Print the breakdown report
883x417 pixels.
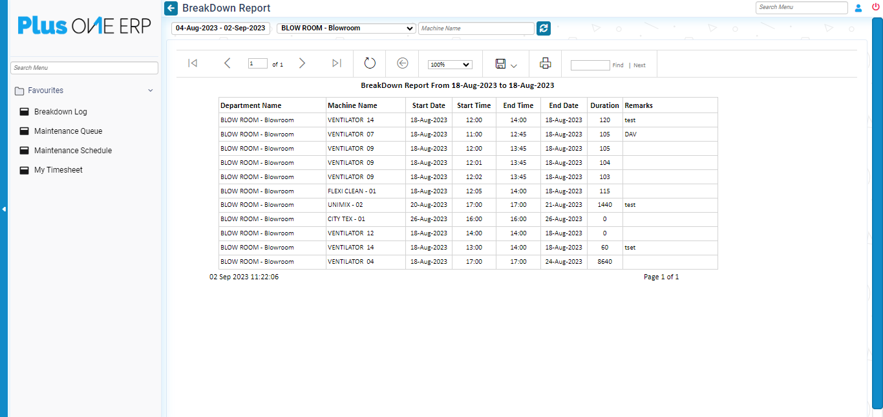pos(545,63)
